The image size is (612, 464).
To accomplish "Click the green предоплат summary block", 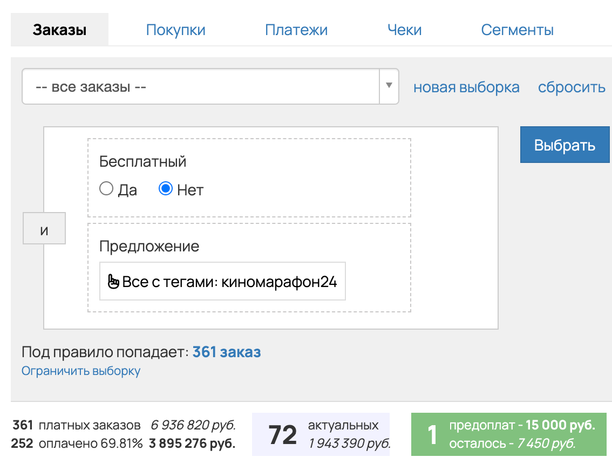I will (511, 434).
